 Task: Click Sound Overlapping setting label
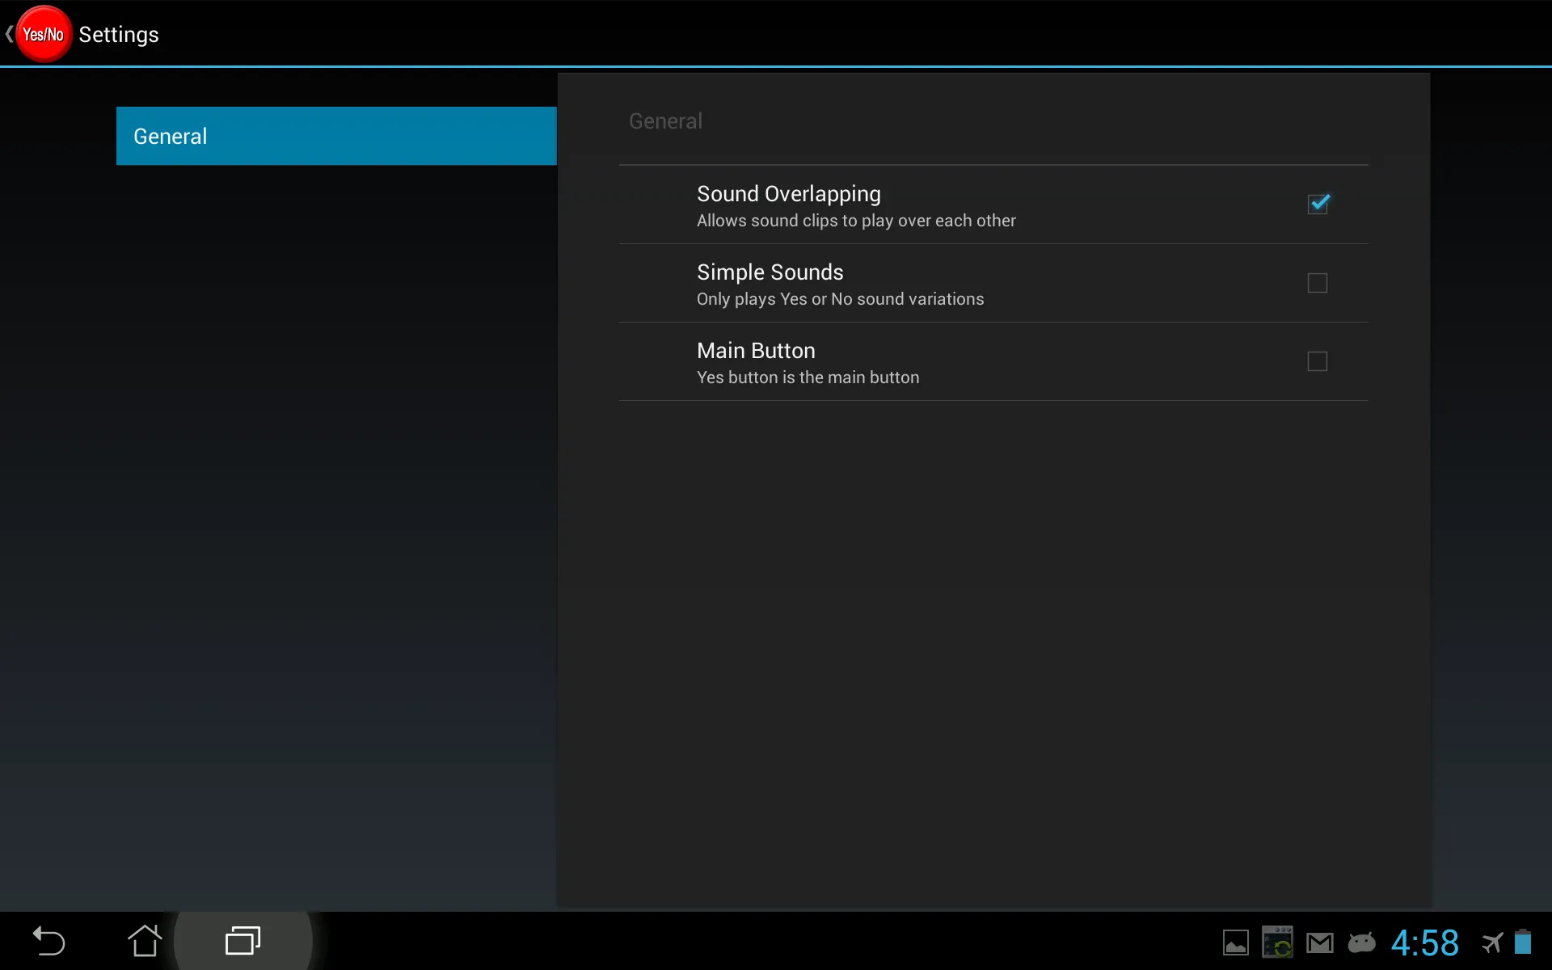coord(789,193)
